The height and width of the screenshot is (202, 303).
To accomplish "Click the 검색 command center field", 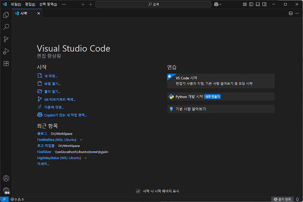I will point(153,4).
